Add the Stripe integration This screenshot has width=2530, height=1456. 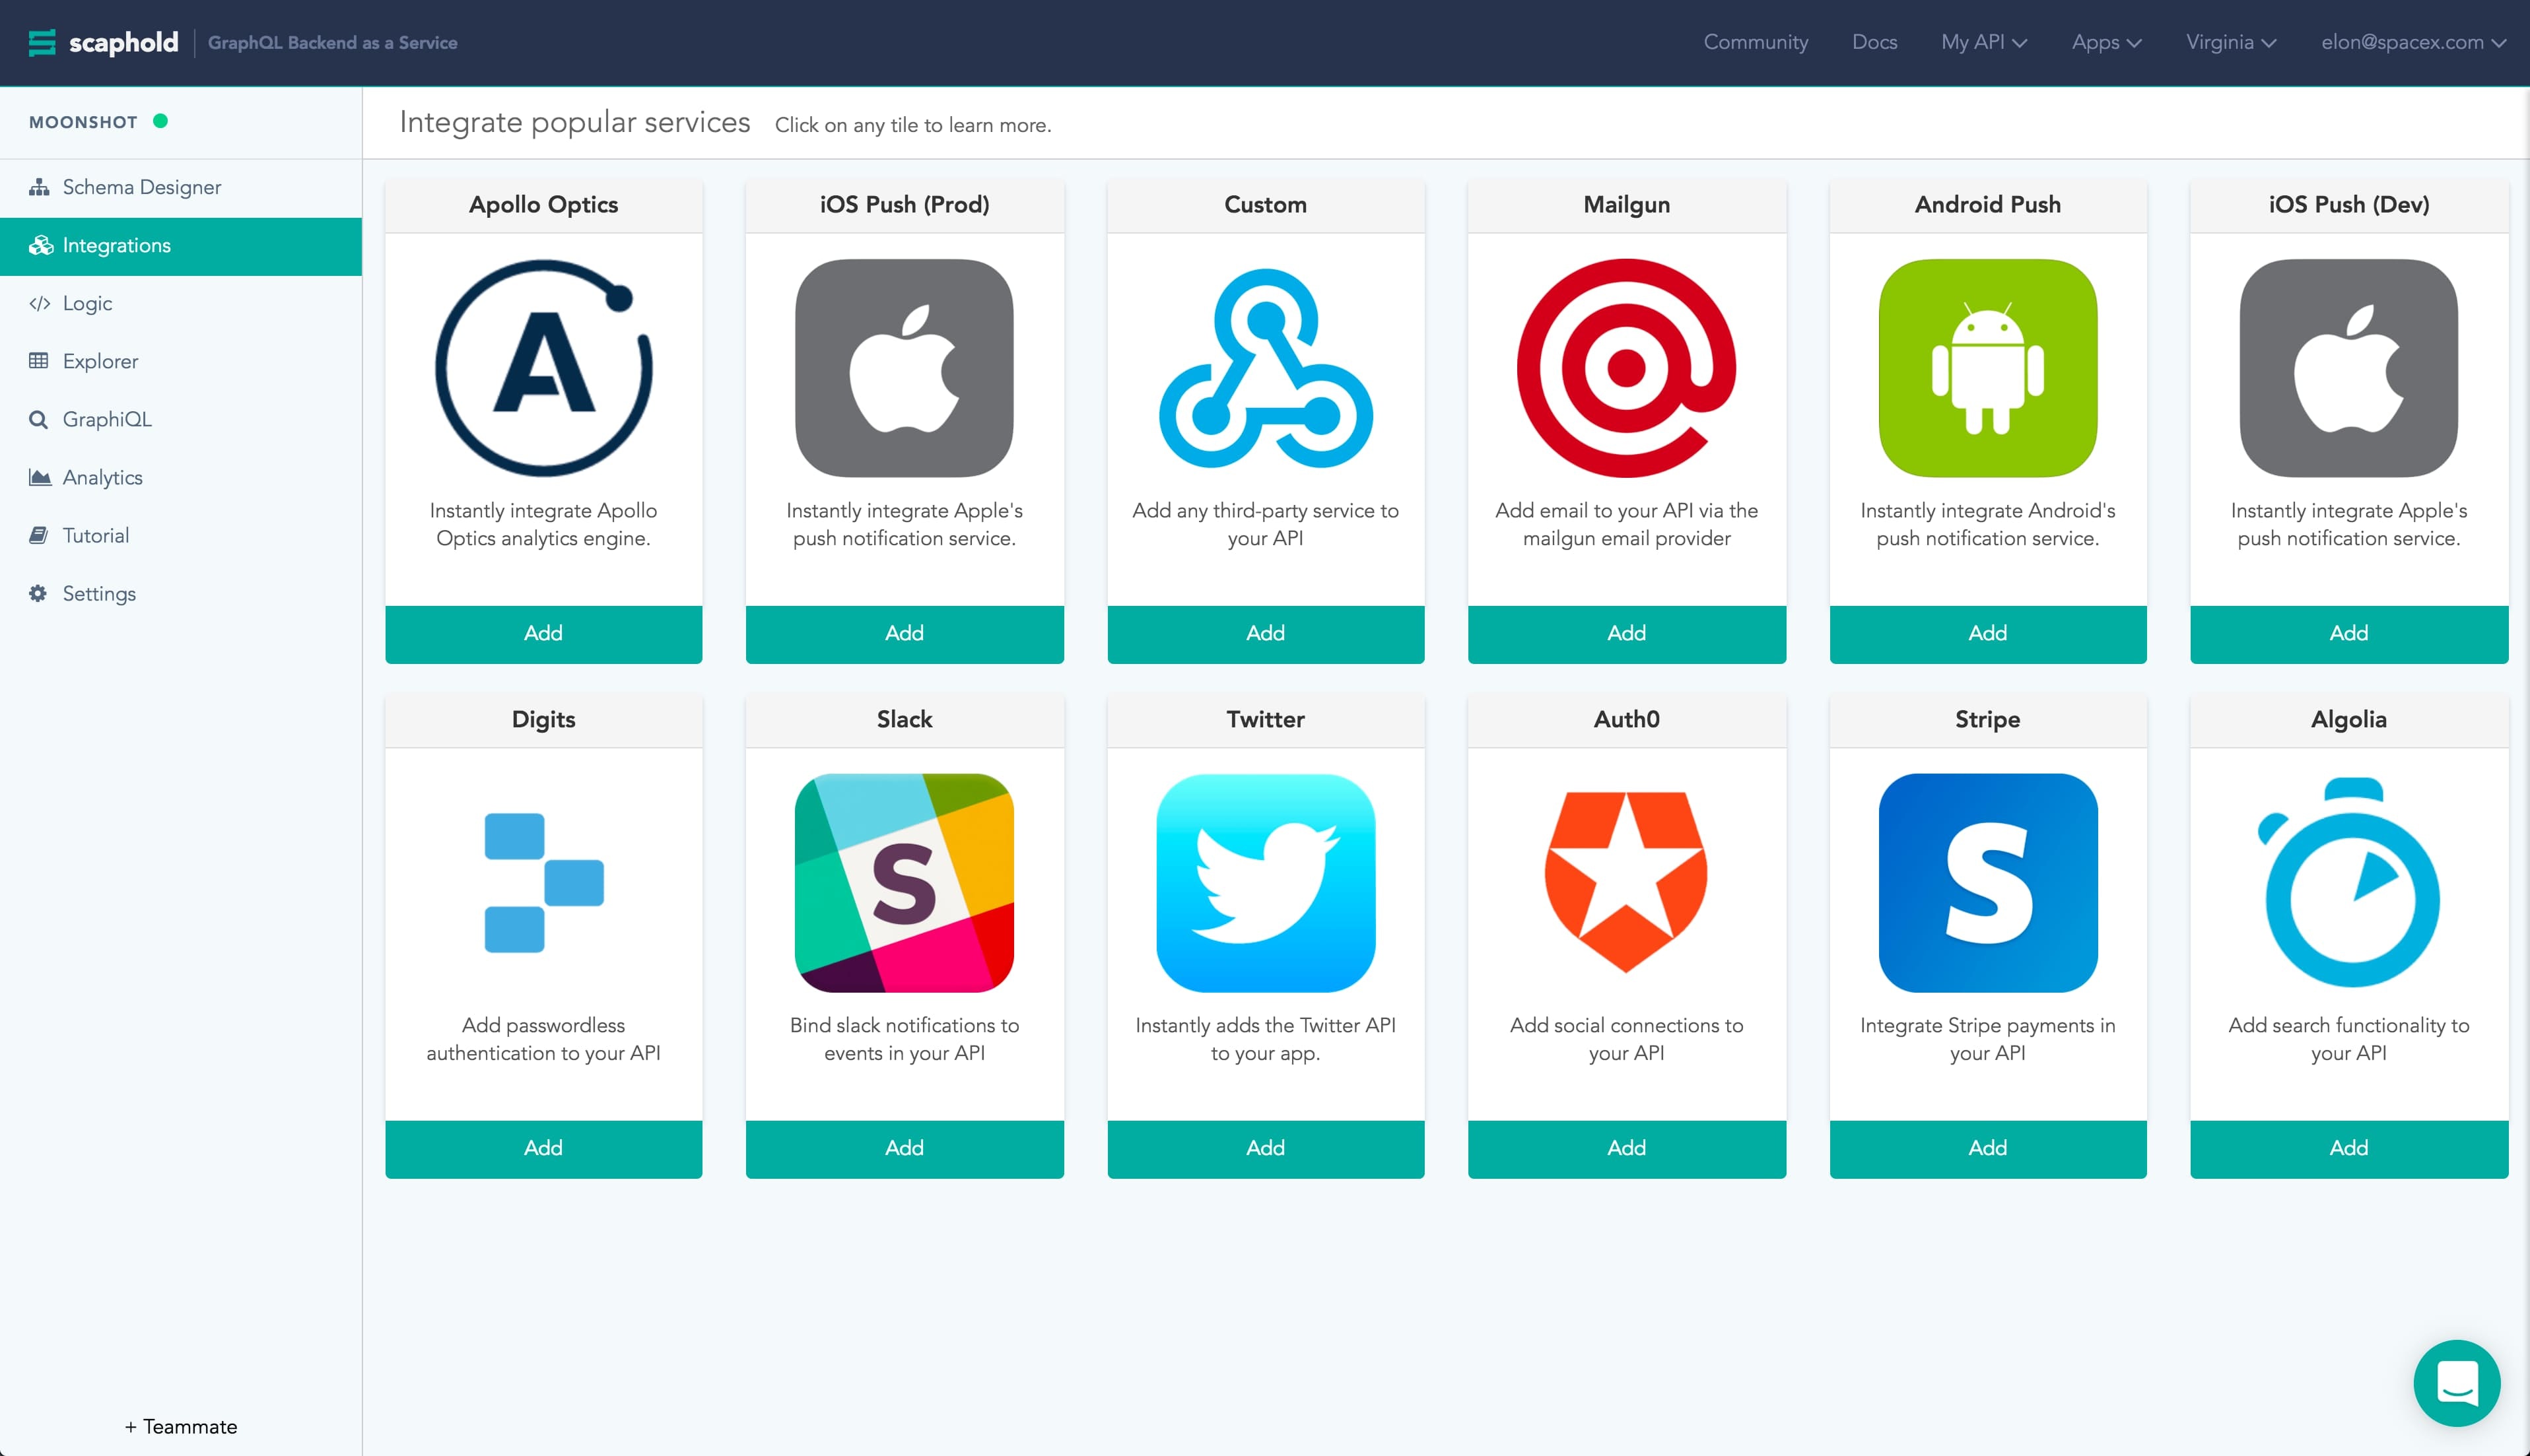point(1987,1148)
